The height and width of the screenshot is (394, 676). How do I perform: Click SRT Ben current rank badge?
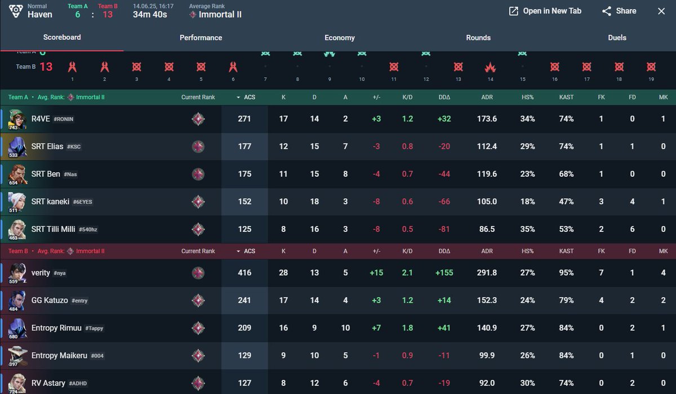click(x=198, y=174)
